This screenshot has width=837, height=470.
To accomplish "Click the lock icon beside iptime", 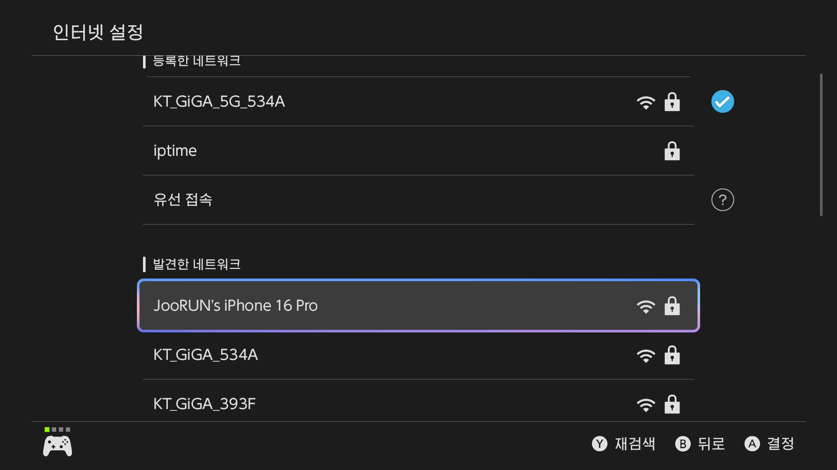I will coord(672,151).
